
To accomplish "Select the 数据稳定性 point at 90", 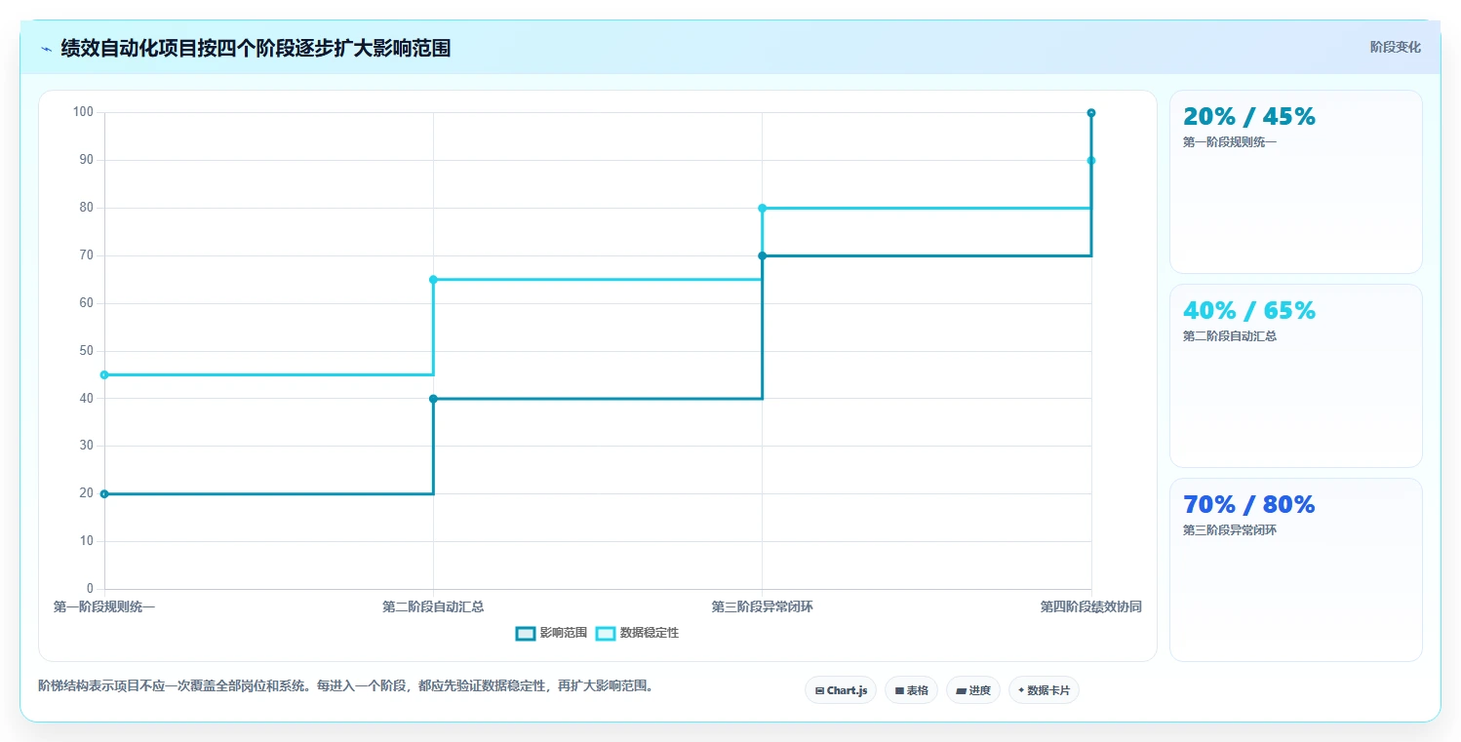I will click(1091, 161).
